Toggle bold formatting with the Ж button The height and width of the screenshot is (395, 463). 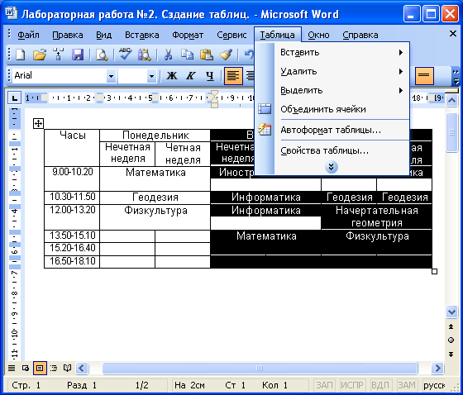pos(172,76)
